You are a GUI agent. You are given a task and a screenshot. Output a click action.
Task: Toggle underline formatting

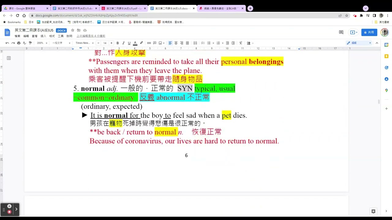pos(129,43)
